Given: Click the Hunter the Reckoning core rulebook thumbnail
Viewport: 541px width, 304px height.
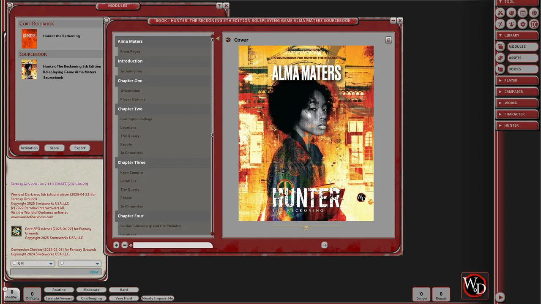Looking at the screenshot, I should (x=29, y=39).
